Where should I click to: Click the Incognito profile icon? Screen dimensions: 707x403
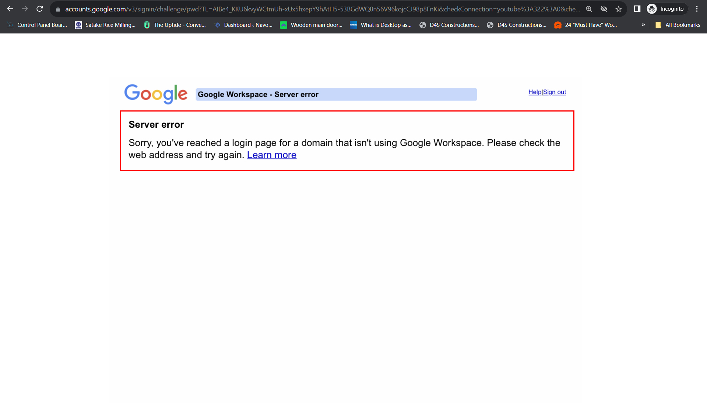pyautogui.click(x=653, y=9)
